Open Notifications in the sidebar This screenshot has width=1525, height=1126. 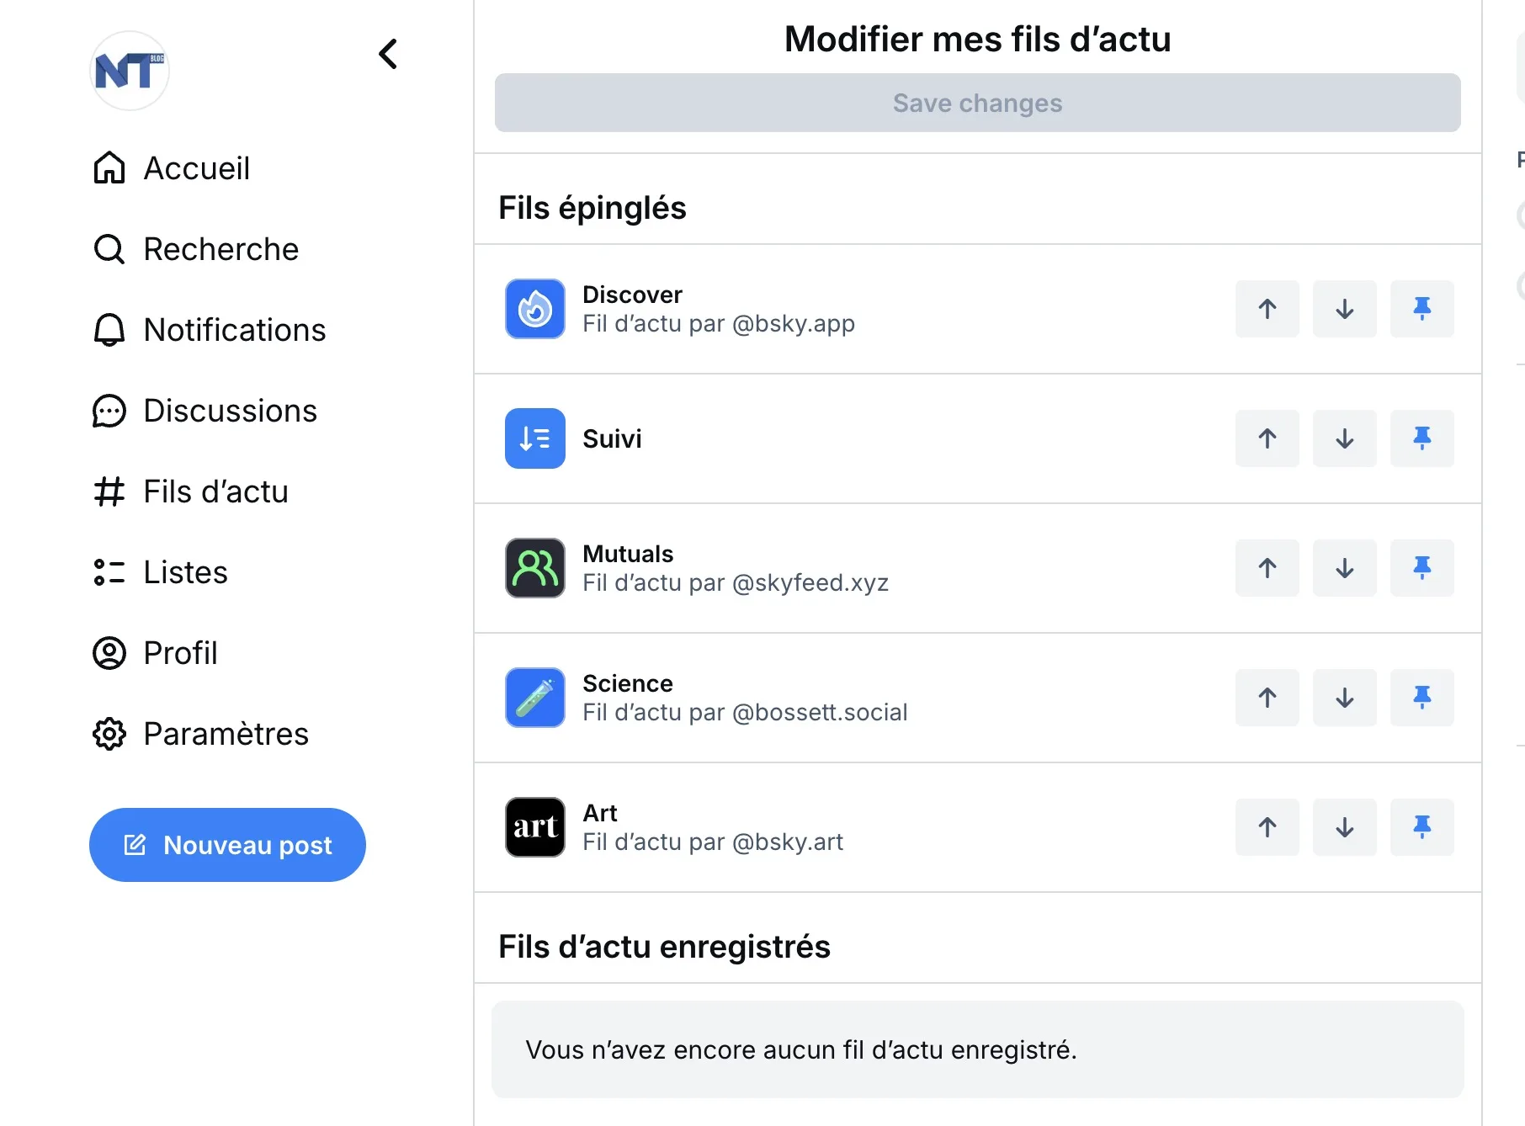click(x=210, y=330)
